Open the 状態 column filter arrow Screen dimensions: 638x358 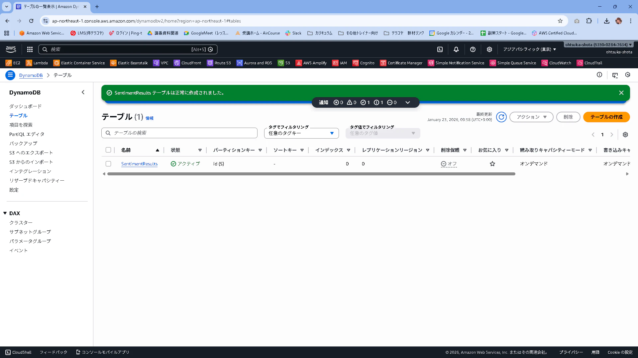(x=200, y=150)
